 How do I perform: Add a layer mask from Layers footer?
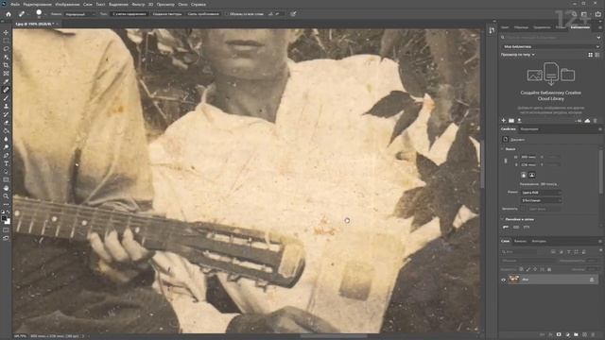(559, 334)
